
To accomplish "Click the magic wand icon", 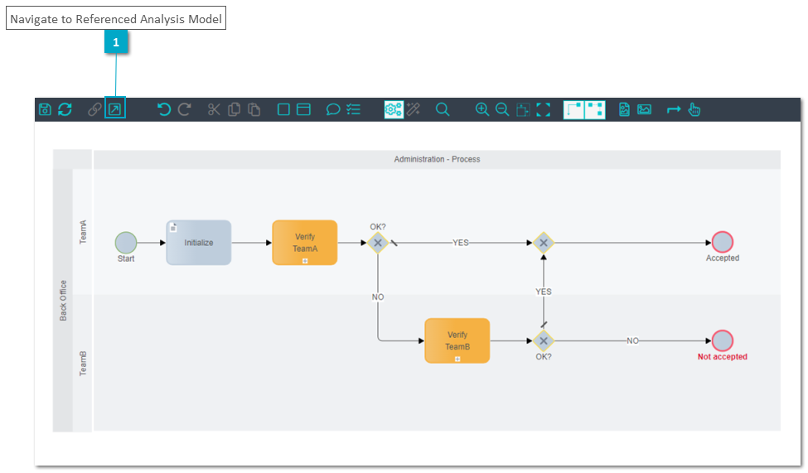I will tap(414, 109).
